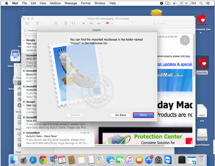The height and width of the screenshot is (166, 215).
Task: Click the Get Mail envelope toolbar icon
Action: pos(27,24)
